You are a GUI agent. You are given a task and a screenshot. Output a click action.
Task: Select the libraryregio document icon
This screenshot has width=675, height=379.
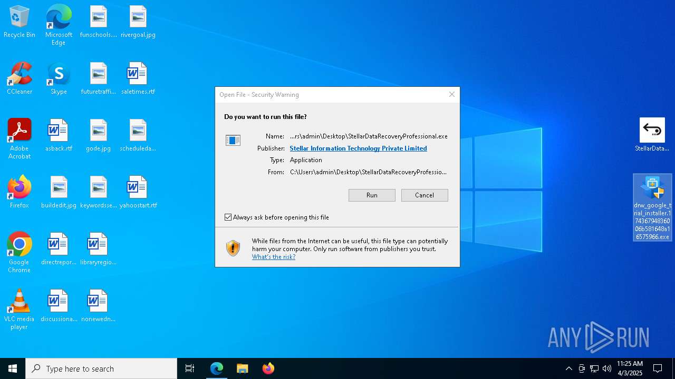[x=98, y=250]
